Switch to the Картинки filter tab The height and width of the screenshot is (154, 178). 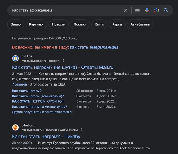[36, 24]
